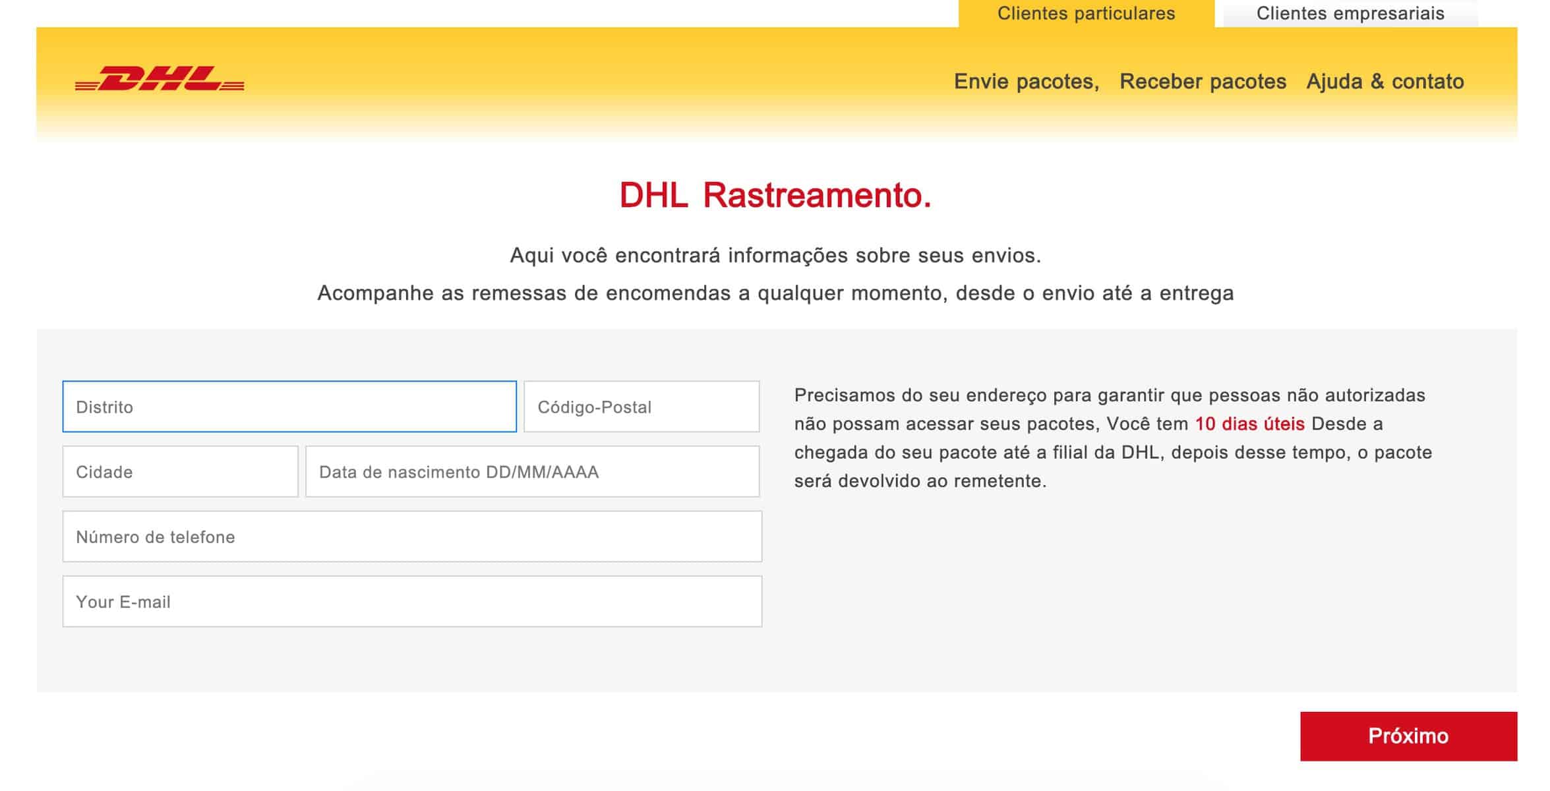Click the DHL logo
Image resolution: width=1550 pixels, height=791 pixels.
pos(160,78)
